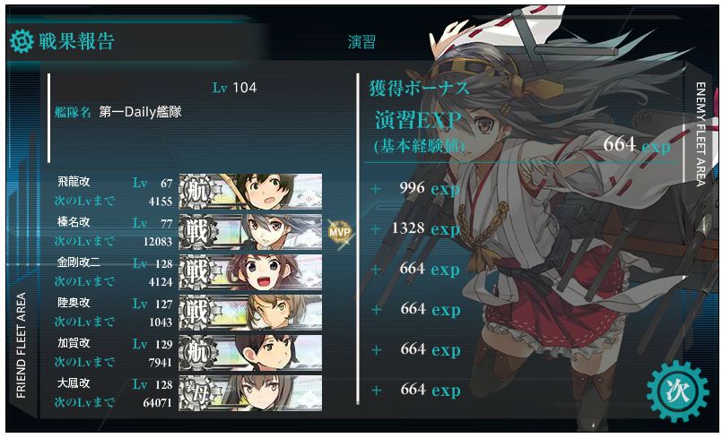
Task: Select 陸奥改 portrait banner
Action: [250, 313]
